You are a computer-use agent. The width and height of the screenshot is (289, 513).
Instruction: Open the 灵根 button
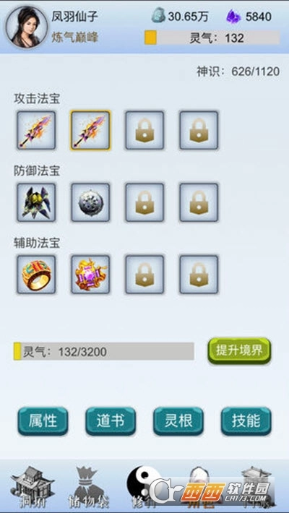click(178, 421)
